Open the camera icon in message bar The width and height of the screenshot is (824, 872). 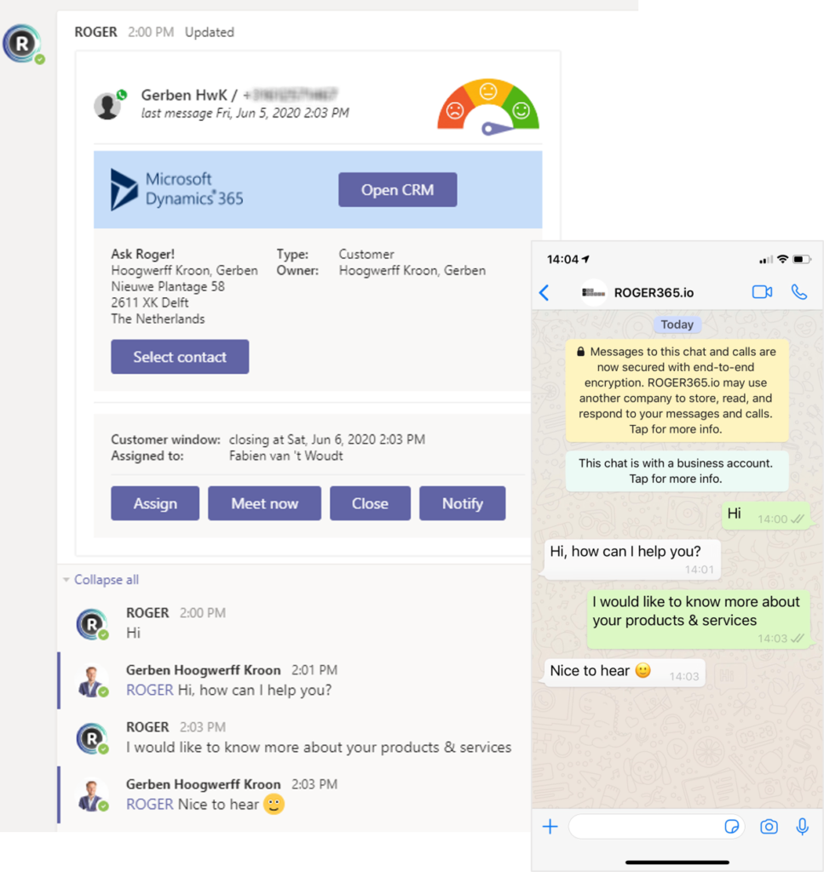pyautogui.click(x=769, y=826)
